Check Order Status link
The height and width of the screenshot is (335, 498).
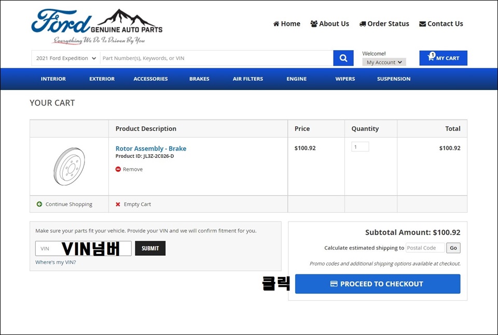point(384,24)
